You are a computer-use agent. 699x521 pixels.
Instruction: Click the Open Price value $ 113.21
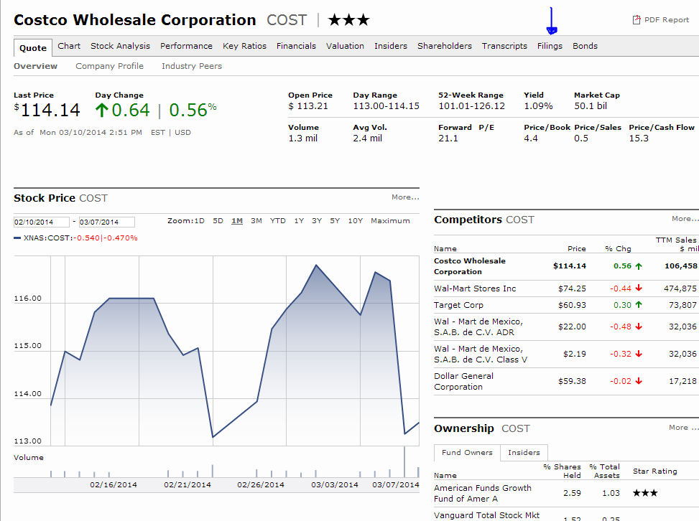click(x=308, y=106)
